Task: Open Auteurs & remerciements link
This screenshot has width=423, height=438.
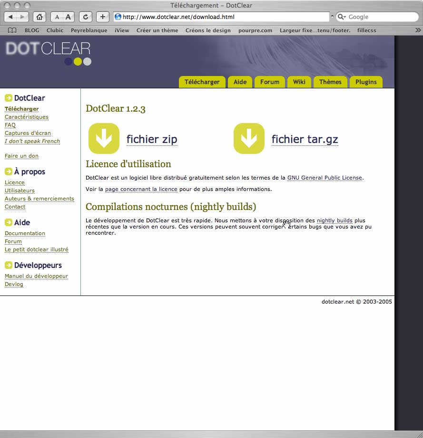Action: pos(39,199)
